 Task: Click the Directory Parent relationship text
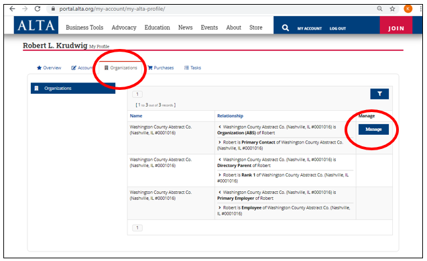point(234,166)
